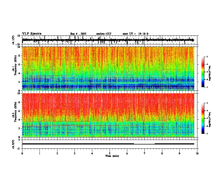Click the ch.2 spectrogram panel
This screenshot has width=222, height=172.
point(108,115)
